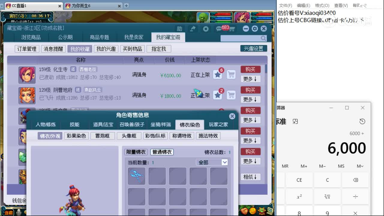Screen dimensions: 384x216
Task: Toggle Calculator keep-on-top mode
Action: point(295,121)
